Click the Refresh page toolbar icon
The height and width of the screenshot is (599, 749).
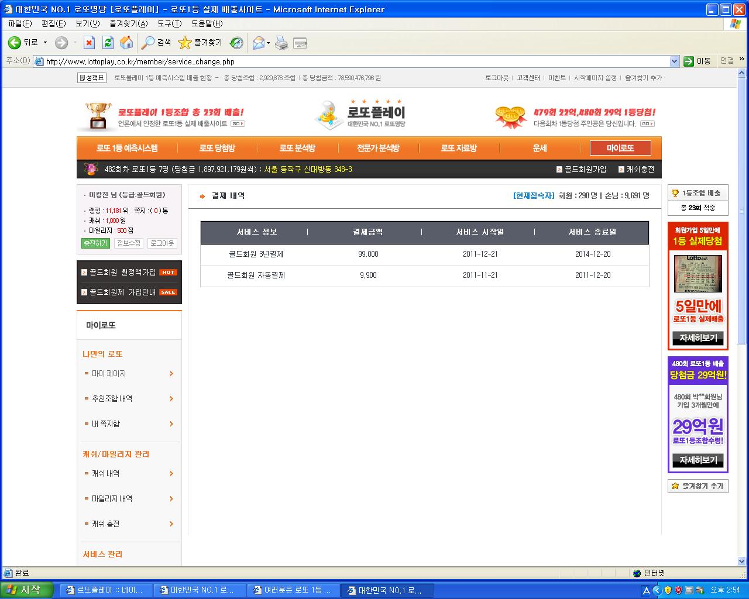pyautogui.click(x=108, y=43)
